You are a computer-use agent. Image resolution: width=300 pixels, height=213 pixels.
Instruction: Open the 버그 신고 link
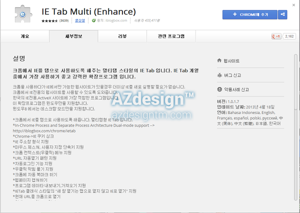(232, 75)
